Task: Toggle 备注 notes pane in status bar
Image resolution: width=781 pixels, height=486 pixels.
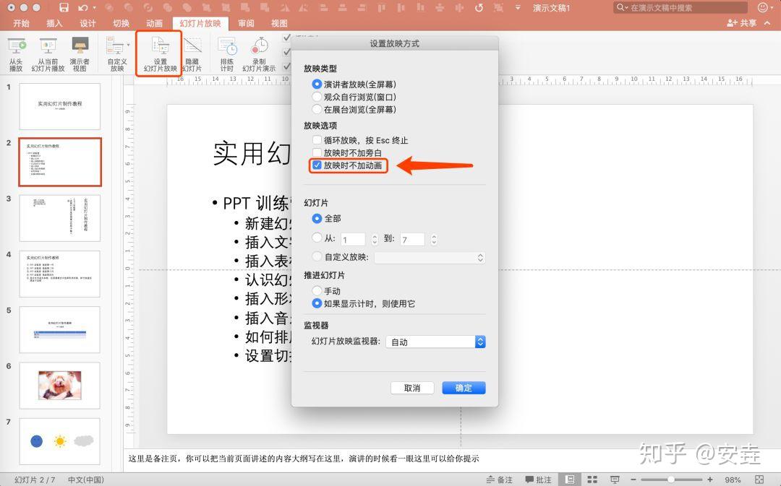Action: pos(499,480)
